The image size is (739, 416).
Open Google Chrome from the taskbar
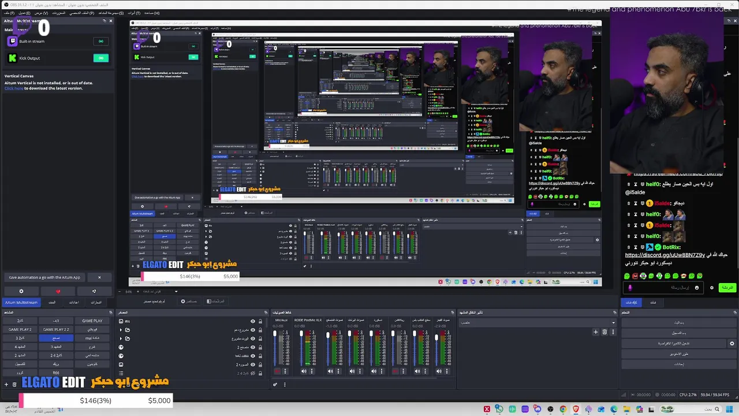(563, 410)
